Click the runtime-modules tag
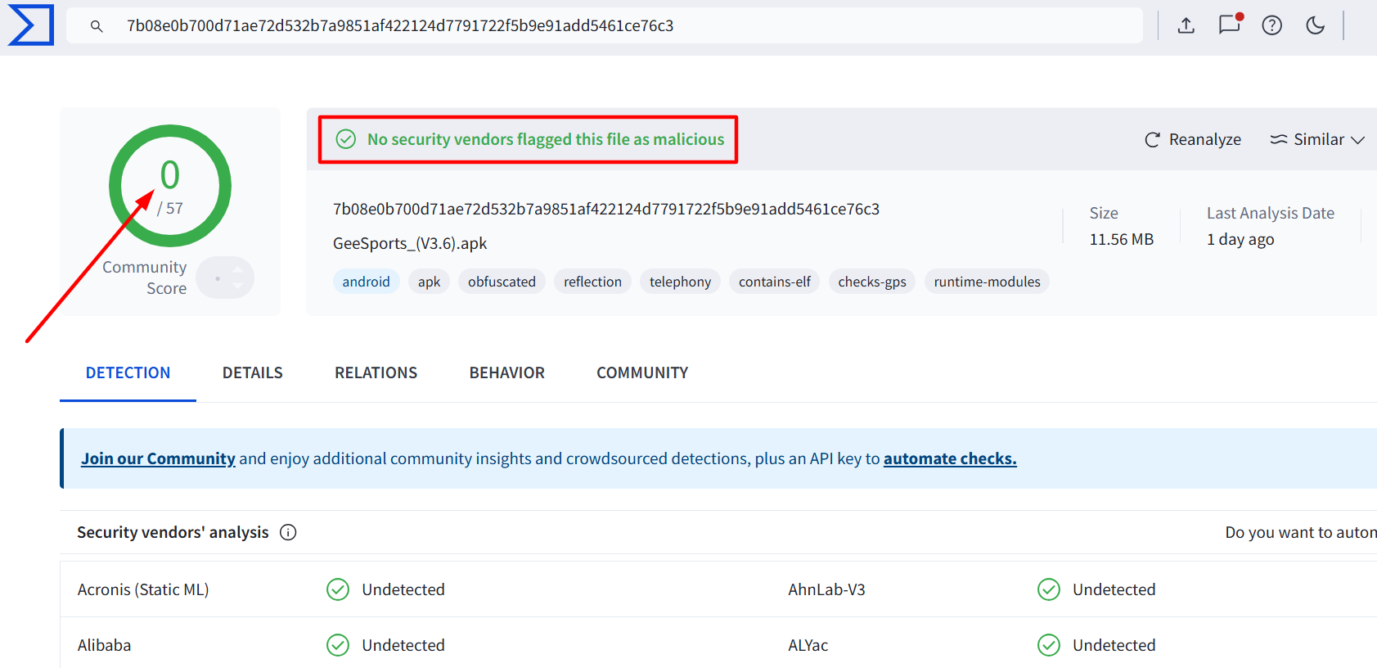This screenshot has width=1377, height=668. [x=987, y=282]
